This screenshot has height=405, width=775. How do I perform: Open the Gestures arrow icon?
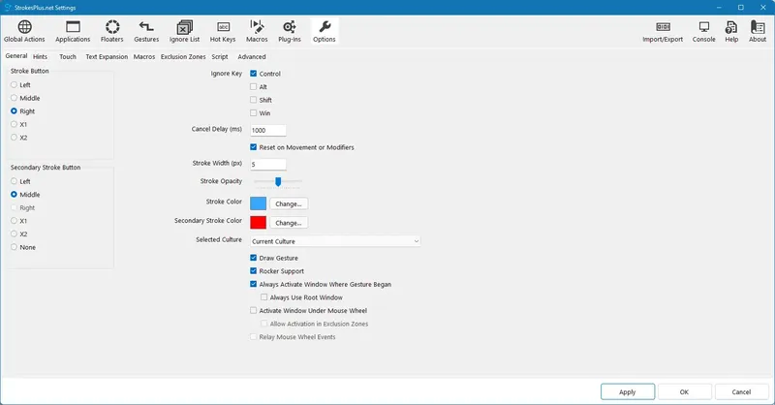(x=146, y=27)
